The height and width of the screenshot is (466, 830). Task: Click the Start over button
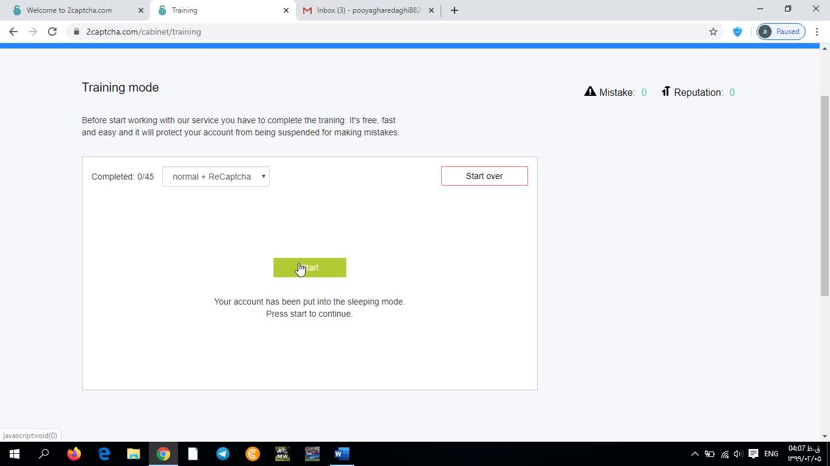[484, 176]
